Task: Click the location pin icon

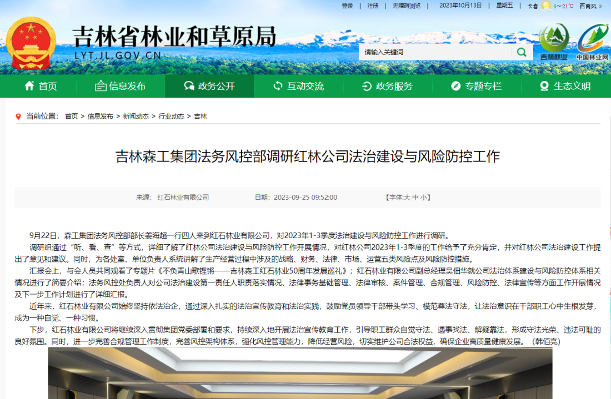Action: [18, 116]
